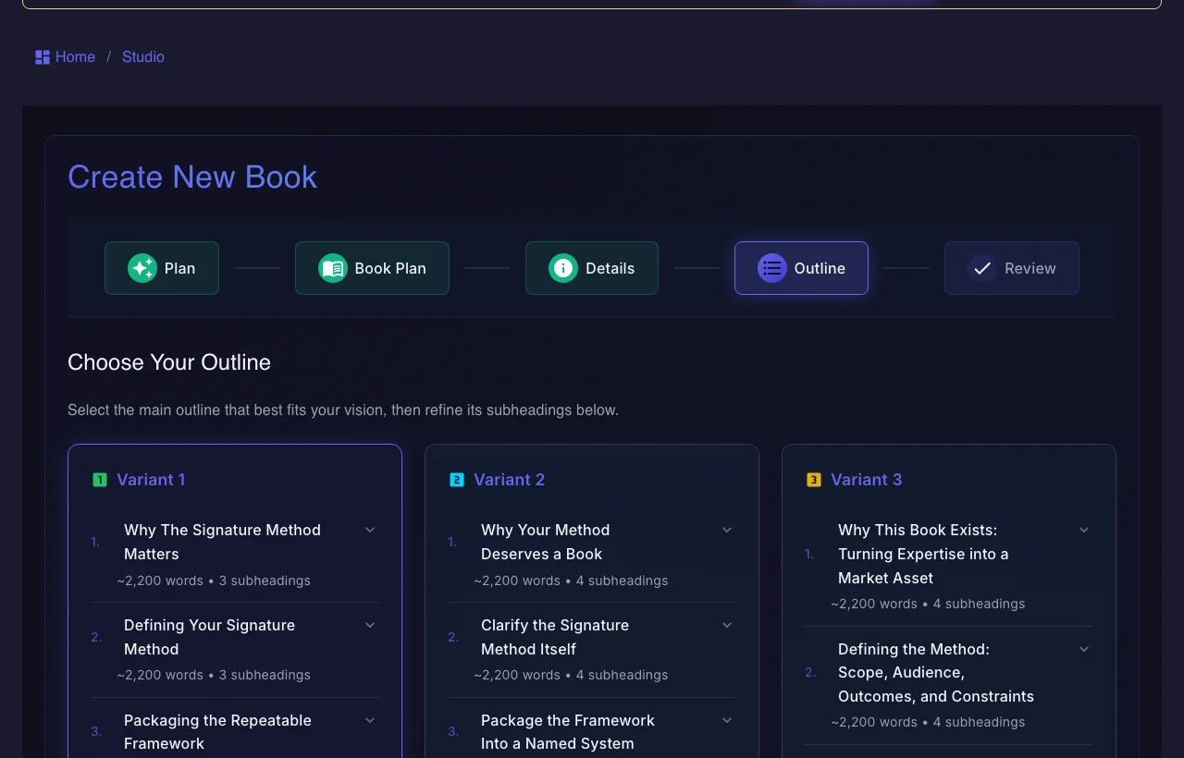Click the sparkle icon on Plan step
The width and height of the screenshot is (1184, 758).
142,268
